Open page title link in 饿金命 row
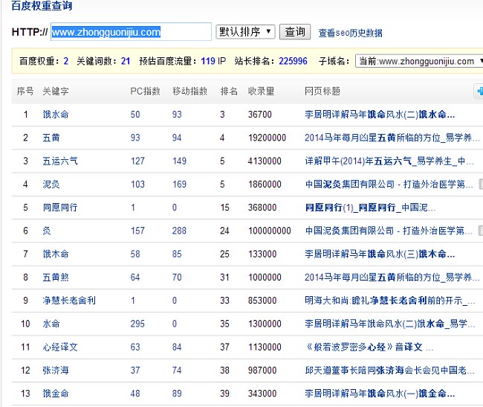This screenshot has height=407, width=483. click(380, 394)
